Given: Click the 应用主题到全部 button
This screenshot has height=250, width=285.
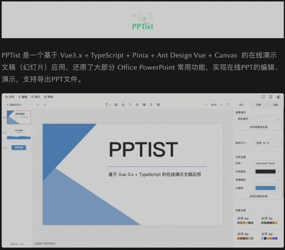Looking at the screenshot, I should (x=258, y=196).
